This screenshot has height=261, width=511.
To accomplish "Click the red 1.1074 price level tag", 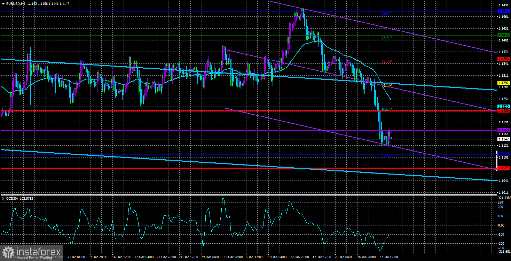I will [504, 168].
